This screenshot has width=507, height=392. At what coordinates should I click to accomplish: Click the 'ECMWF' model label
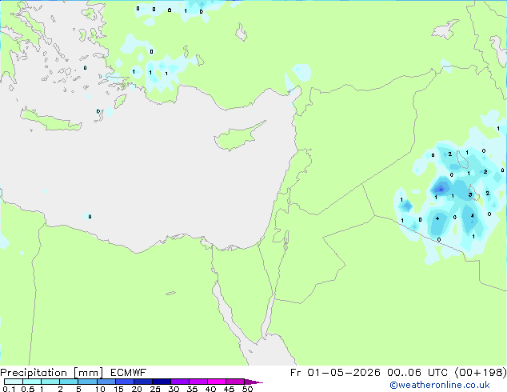point(129,373)
